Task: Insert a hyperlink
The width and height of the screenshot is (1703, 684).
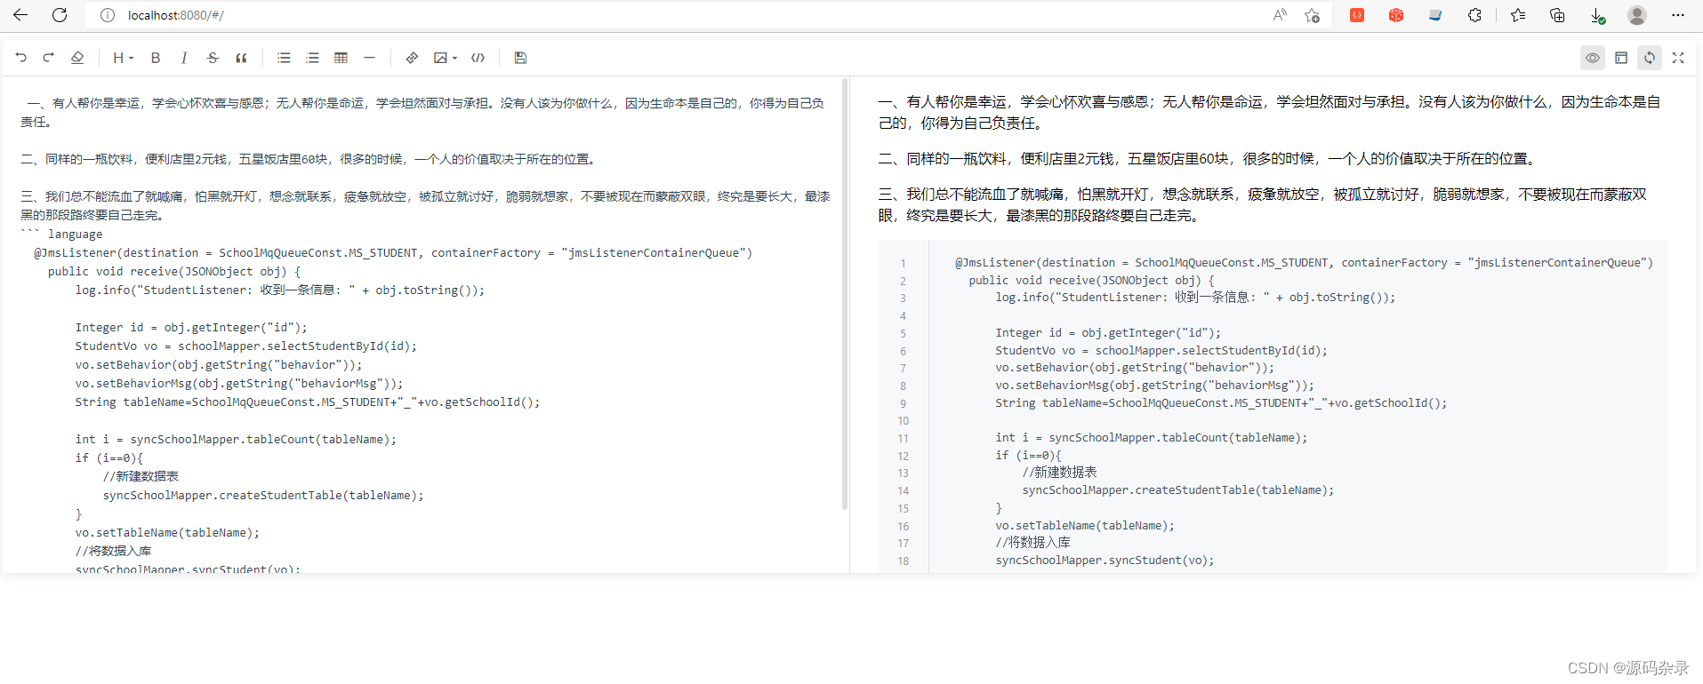Action: [412, 58]
